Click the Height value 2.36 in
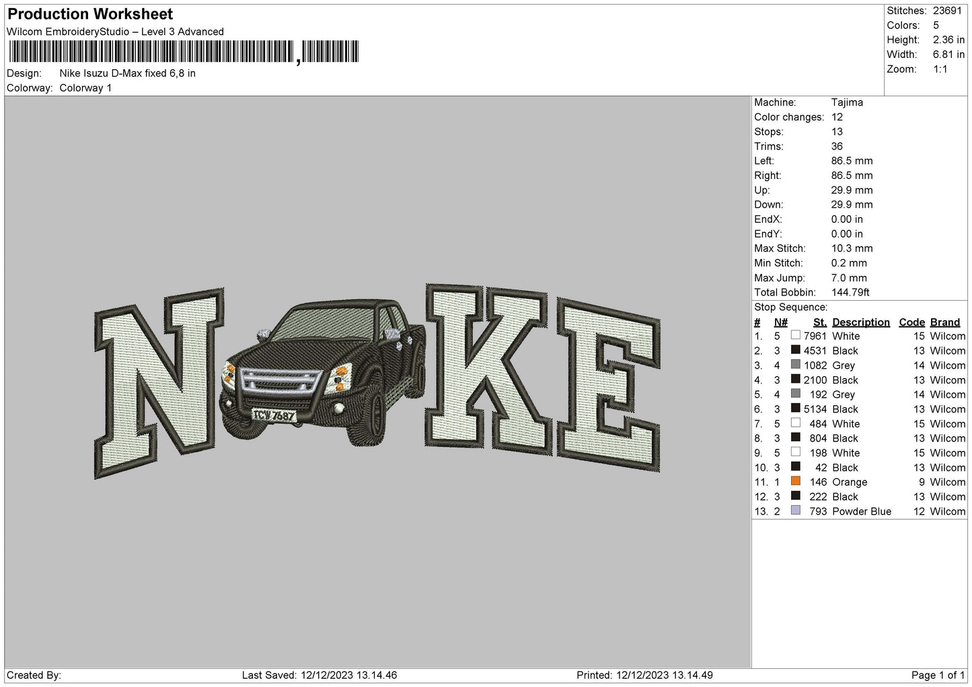Screen dimensions: 972x687 [x=948, y=40]
